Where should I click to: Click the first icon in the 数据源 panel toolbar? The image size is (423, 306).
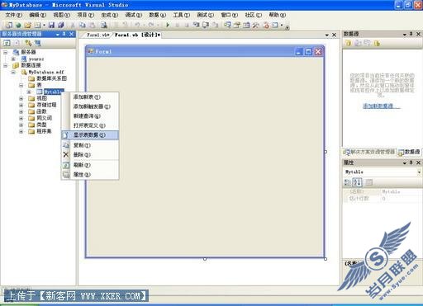pos(349,43)
